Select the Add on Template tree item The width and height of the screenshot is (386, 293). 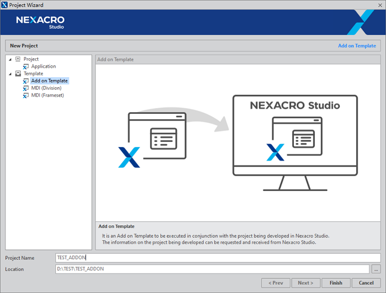[49, 81]
